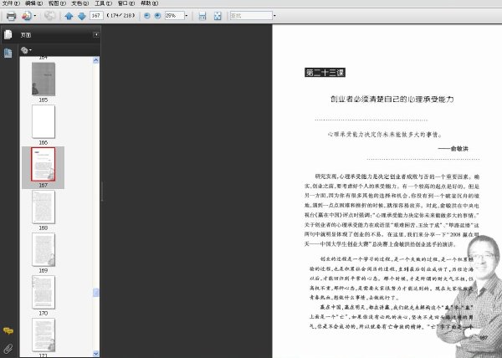Viewport: 502px width, 358px height.
Task: Click thumbnail scrollbar up arrow
Action: [x=95, y=60]
